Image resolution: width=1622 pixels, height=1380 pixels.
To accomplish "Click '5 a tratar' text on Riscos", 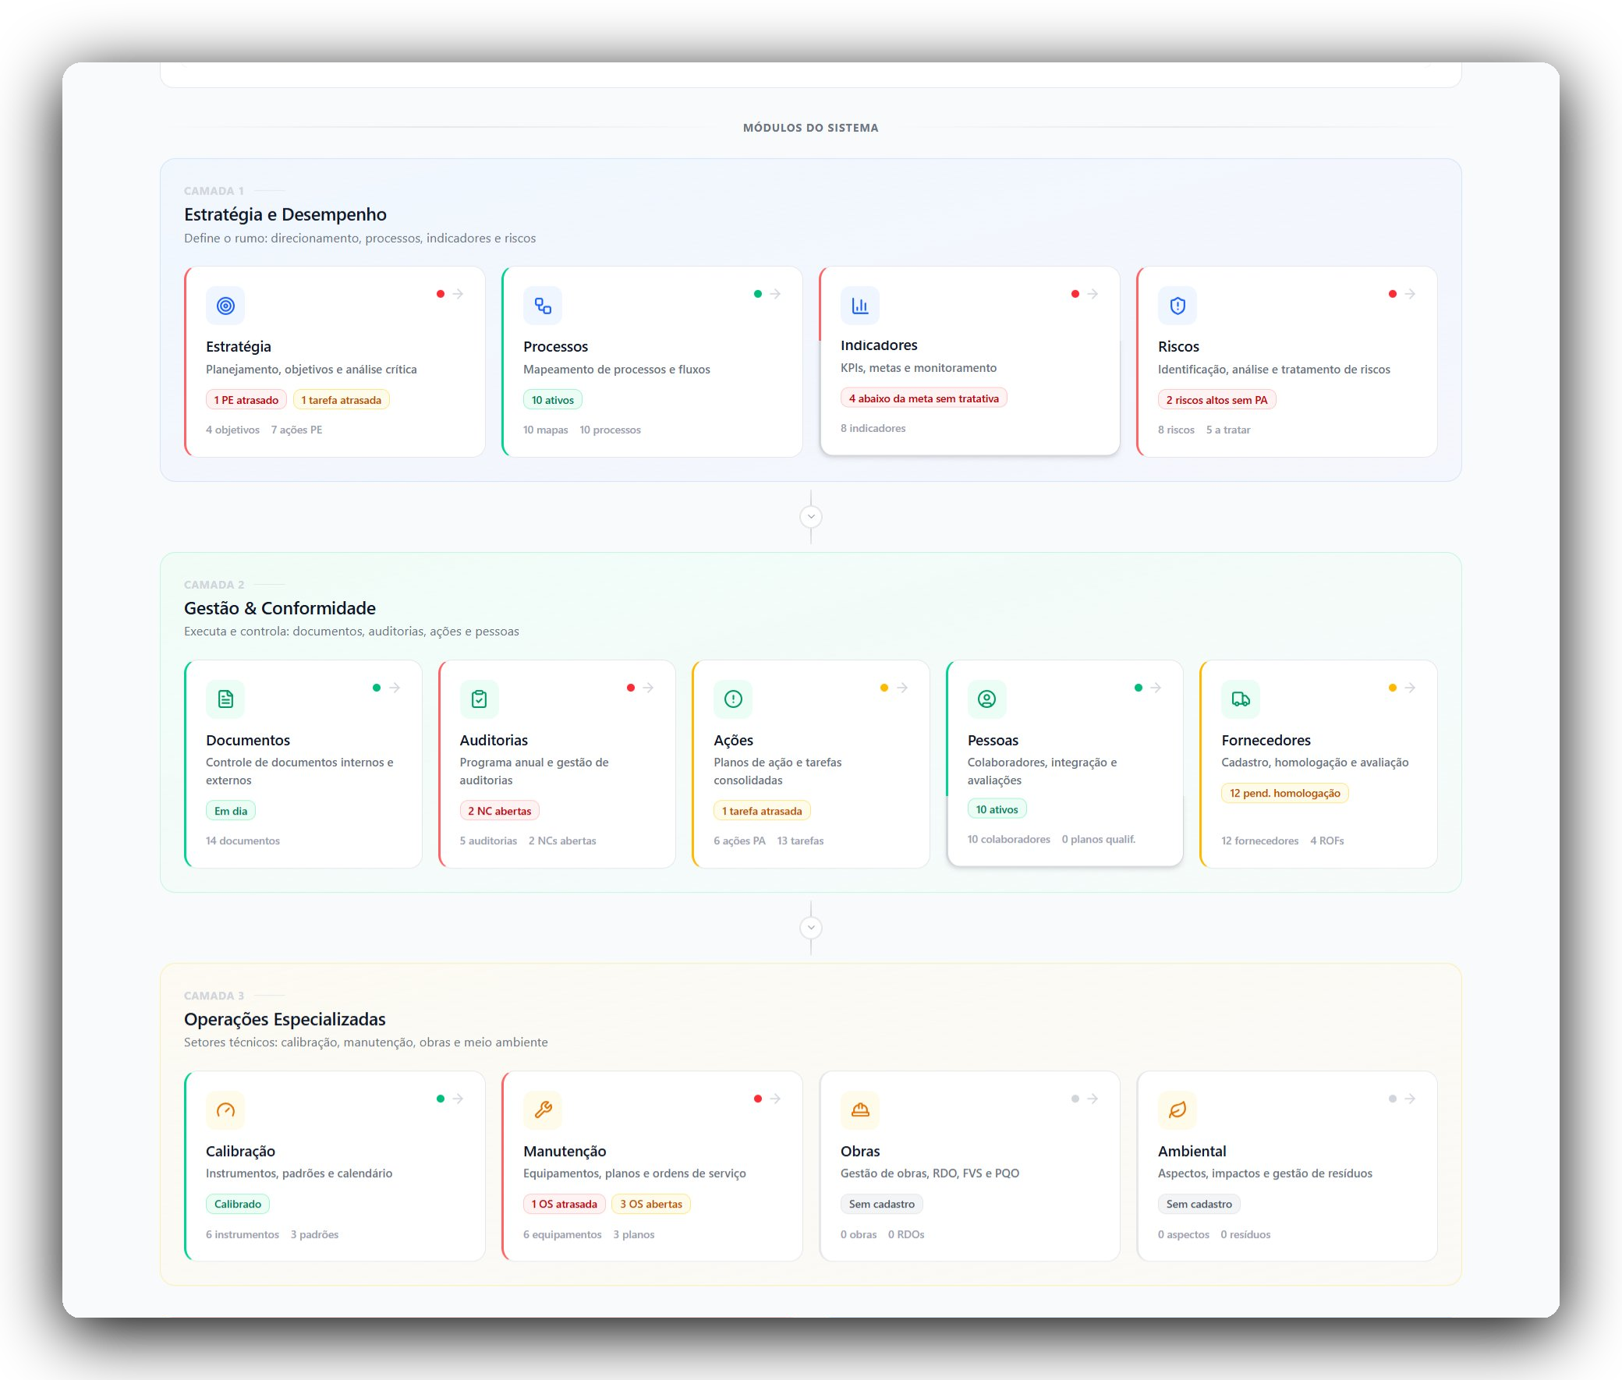I will [1228, 430].
